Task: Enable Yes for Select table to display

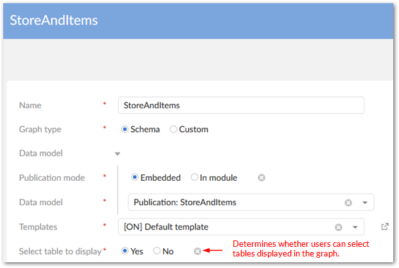Action: pyautogui.click(x=125, y=251)
